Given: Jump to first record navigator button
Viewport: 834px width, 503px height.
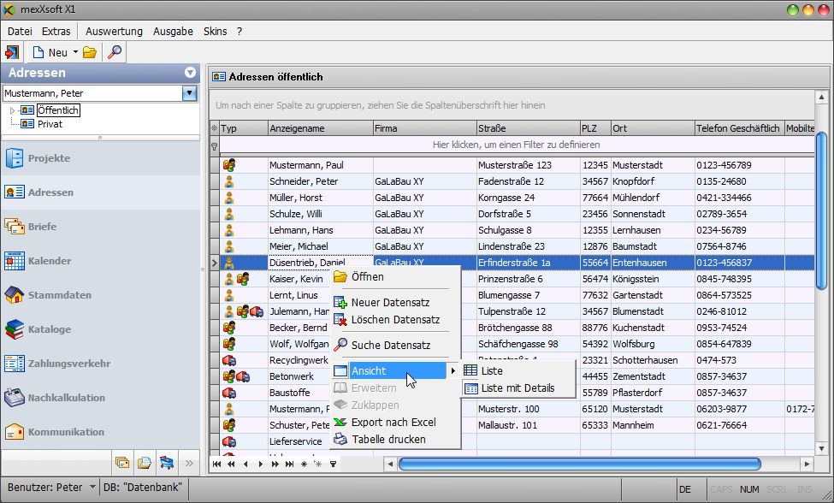Looking at the screenshot, I should coord(216,465).
